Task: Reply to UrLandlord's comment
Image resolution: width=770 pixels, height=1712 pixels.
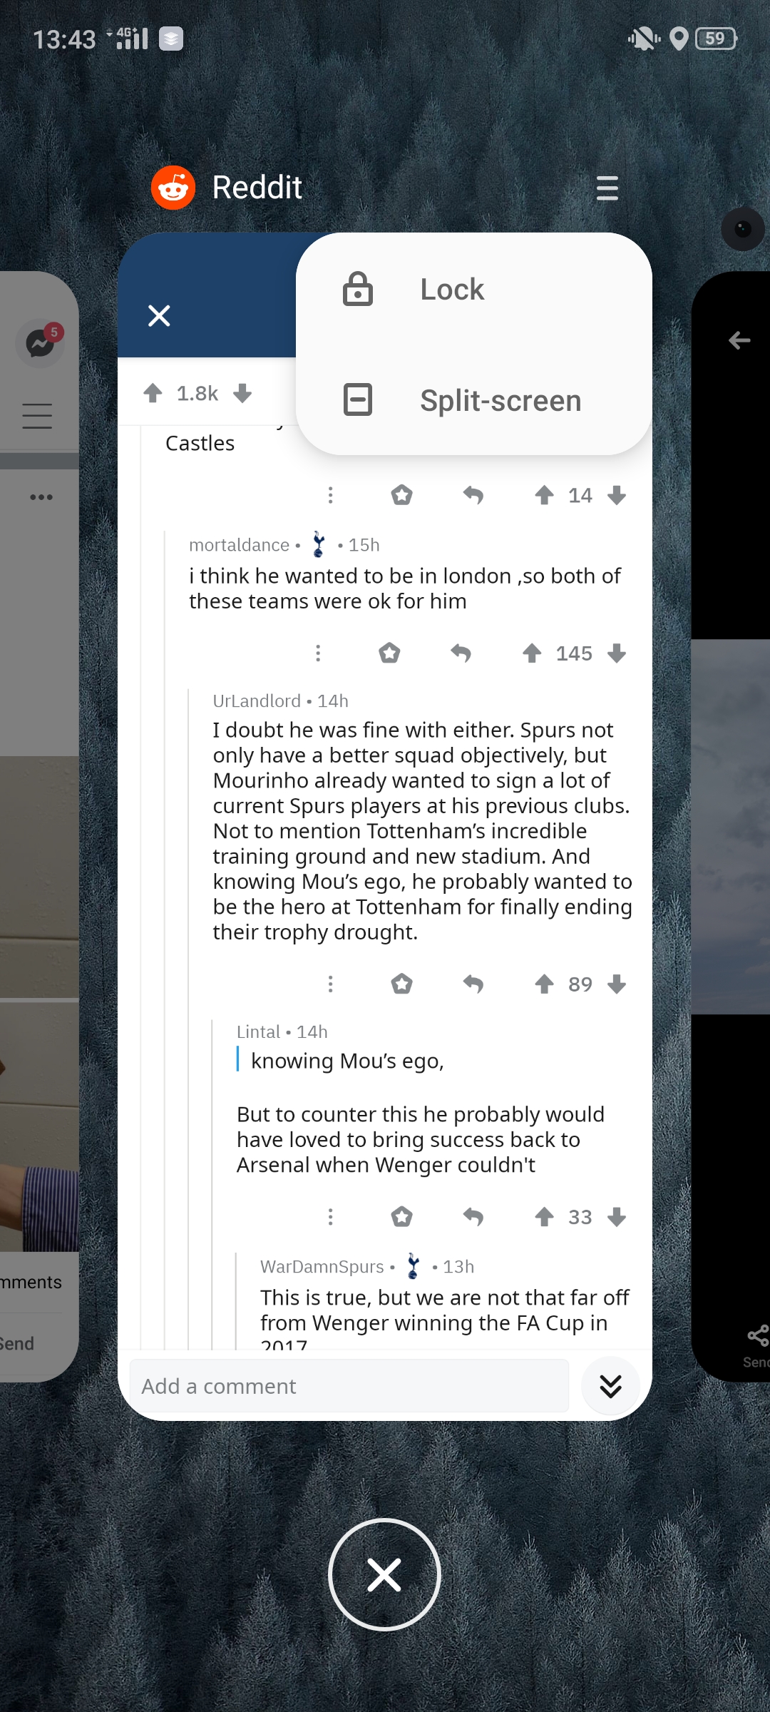Action: tap(473, 984)
